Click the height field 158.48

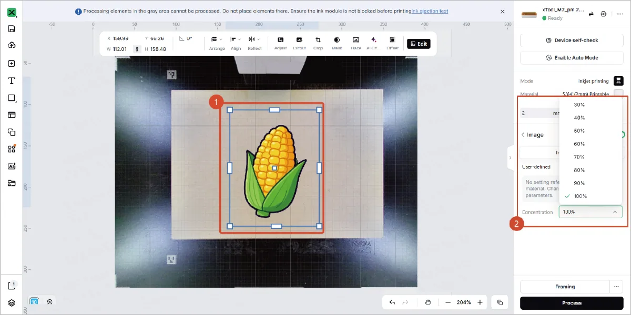(158, 49)
